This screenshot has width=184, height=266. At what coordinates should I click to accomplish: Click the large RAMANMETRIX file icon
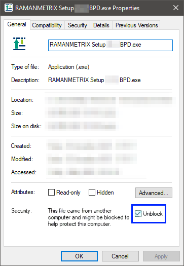(19, 44)
